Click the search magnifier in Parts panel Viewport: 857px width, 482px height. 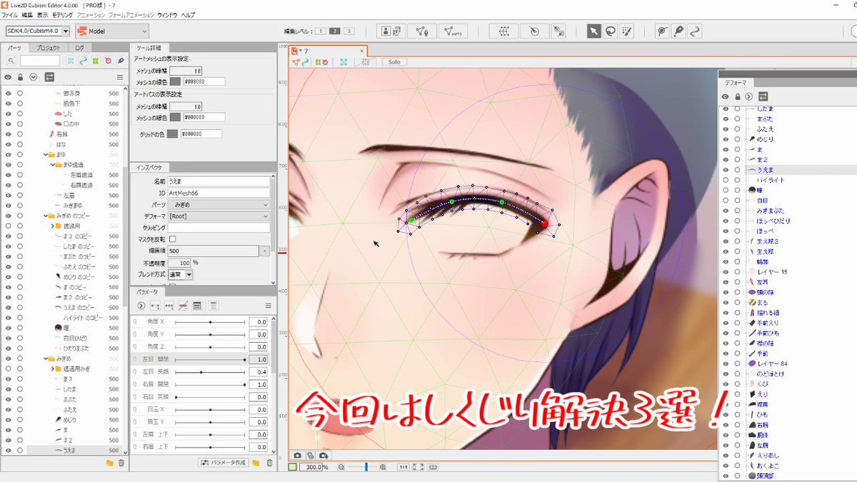click(x=11, y=61)
